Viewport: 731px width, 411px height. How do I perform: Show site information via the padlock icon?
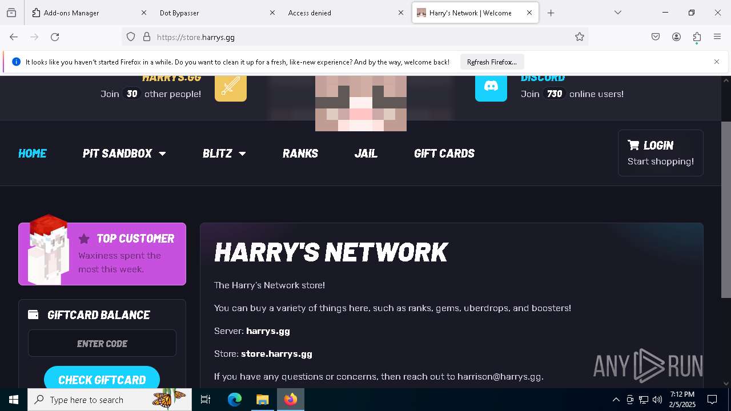[x=147, y=37]
